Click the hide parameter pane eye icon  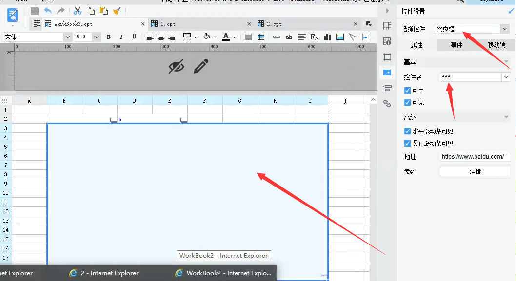177,66
